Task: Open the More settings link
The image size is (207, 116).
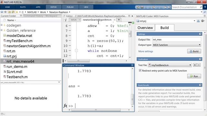Action: [x=146, y=51]
